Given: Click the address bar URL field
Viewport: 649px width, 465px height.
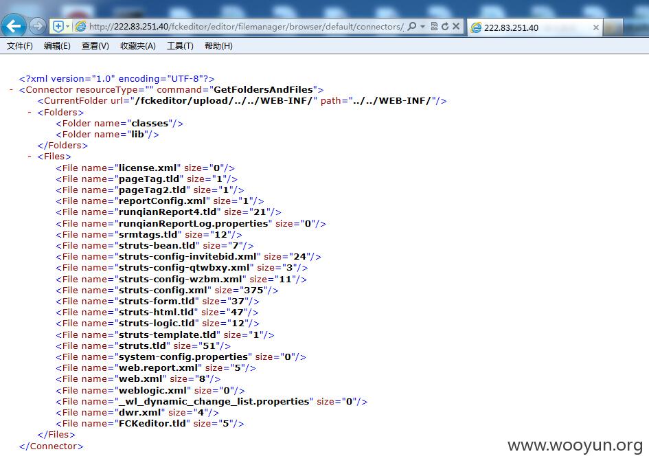Looking at the screenshot, I should point(246,27).
